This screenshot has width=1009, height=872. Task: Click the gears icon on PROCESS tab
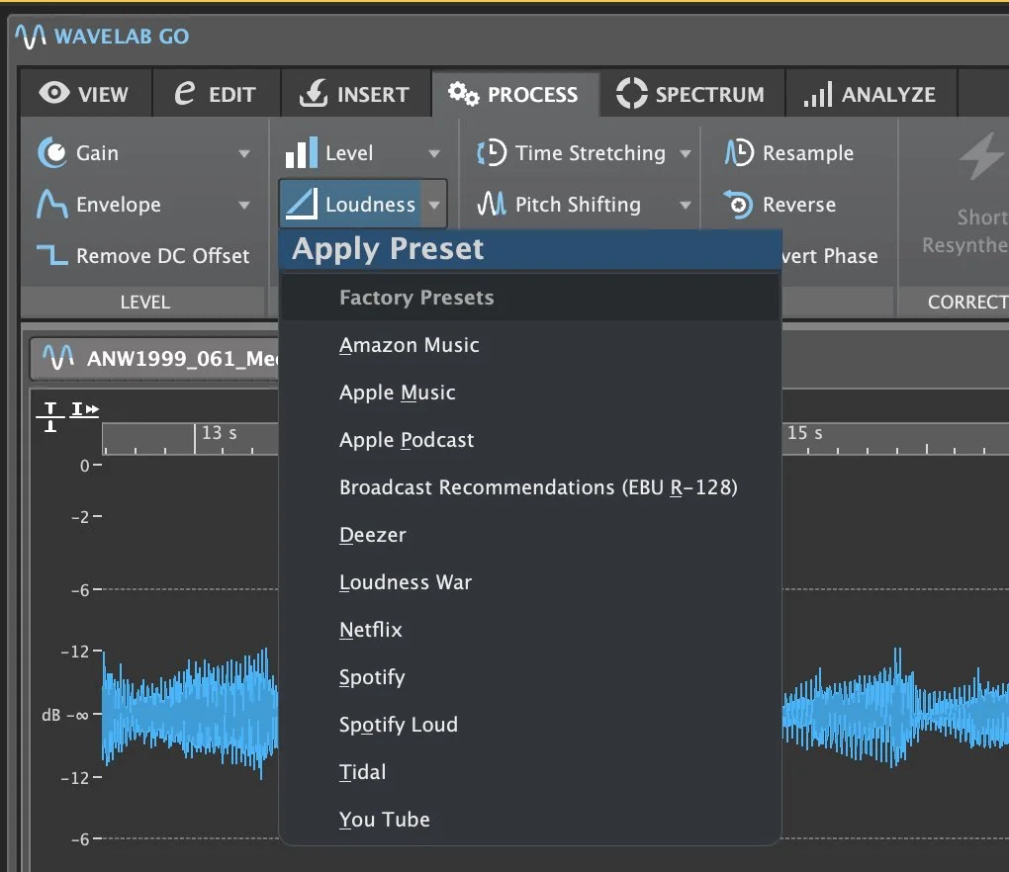[463, 94]
